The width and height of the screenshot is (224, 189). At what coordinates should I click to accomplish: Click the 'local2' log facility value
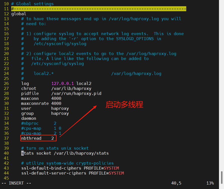[84, 83]
